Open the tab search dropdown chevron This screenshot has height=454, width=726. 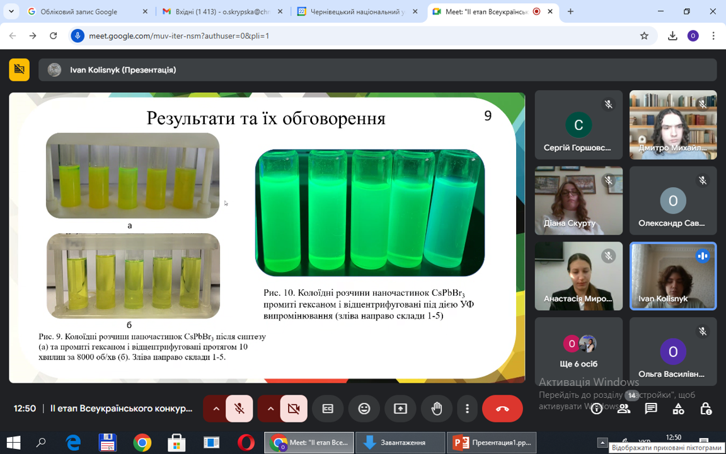coord(11,11)
